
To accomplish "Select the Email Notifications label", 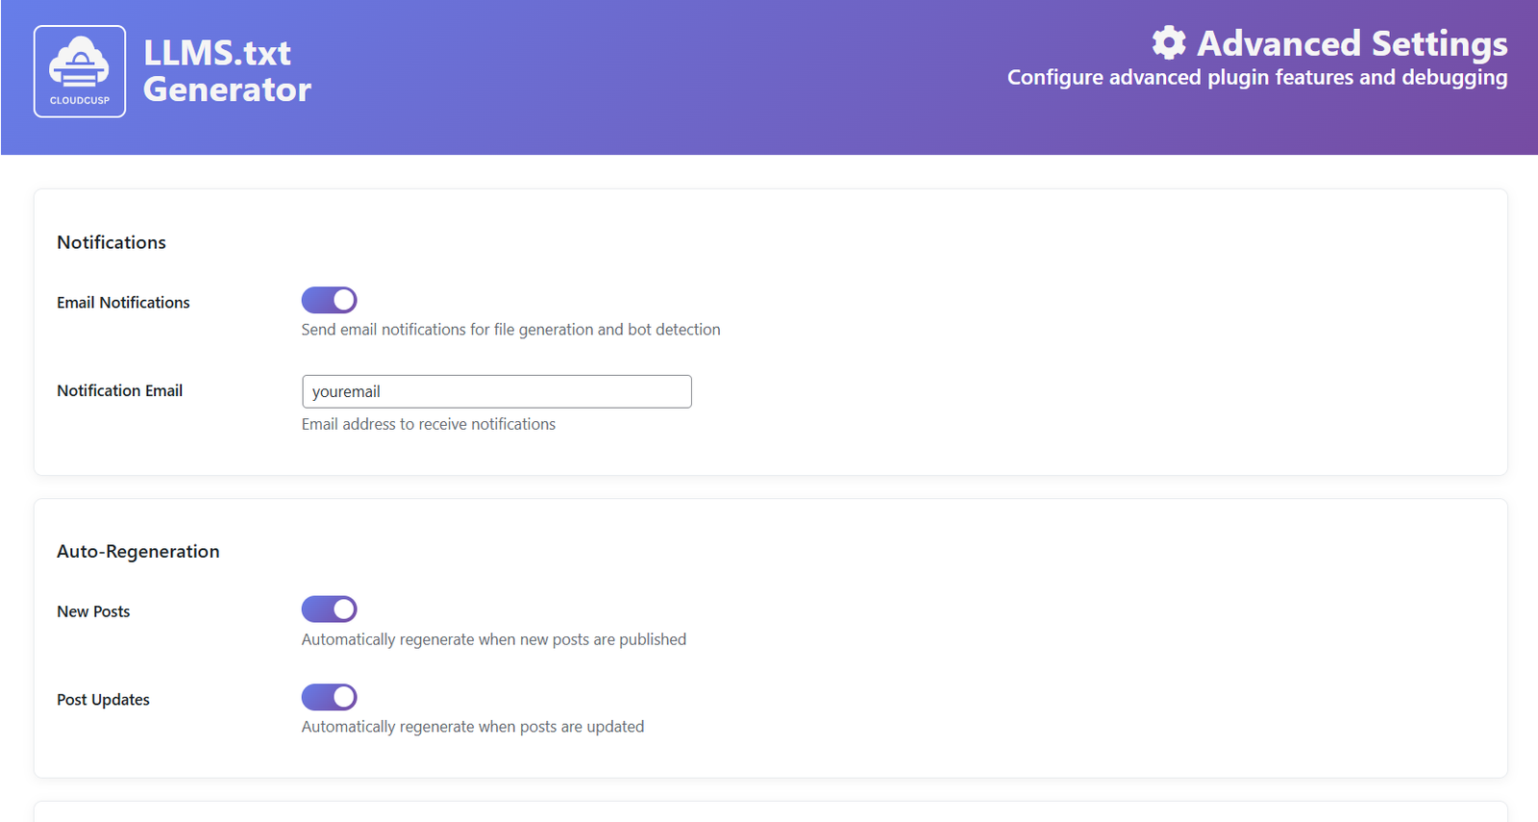I will 123,303.
